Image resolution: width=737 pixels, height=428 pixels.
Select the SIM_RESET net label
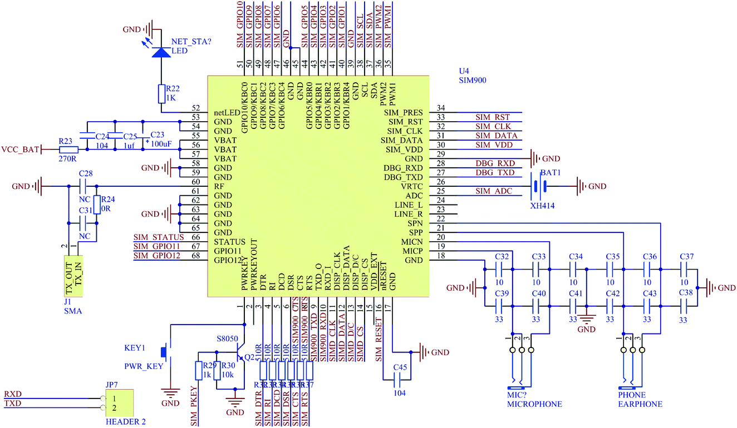point(379,340)
